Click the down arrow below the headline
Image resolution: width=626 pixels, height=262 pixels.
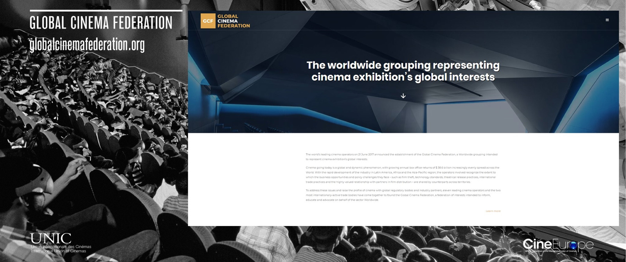[x=403, y=96]
